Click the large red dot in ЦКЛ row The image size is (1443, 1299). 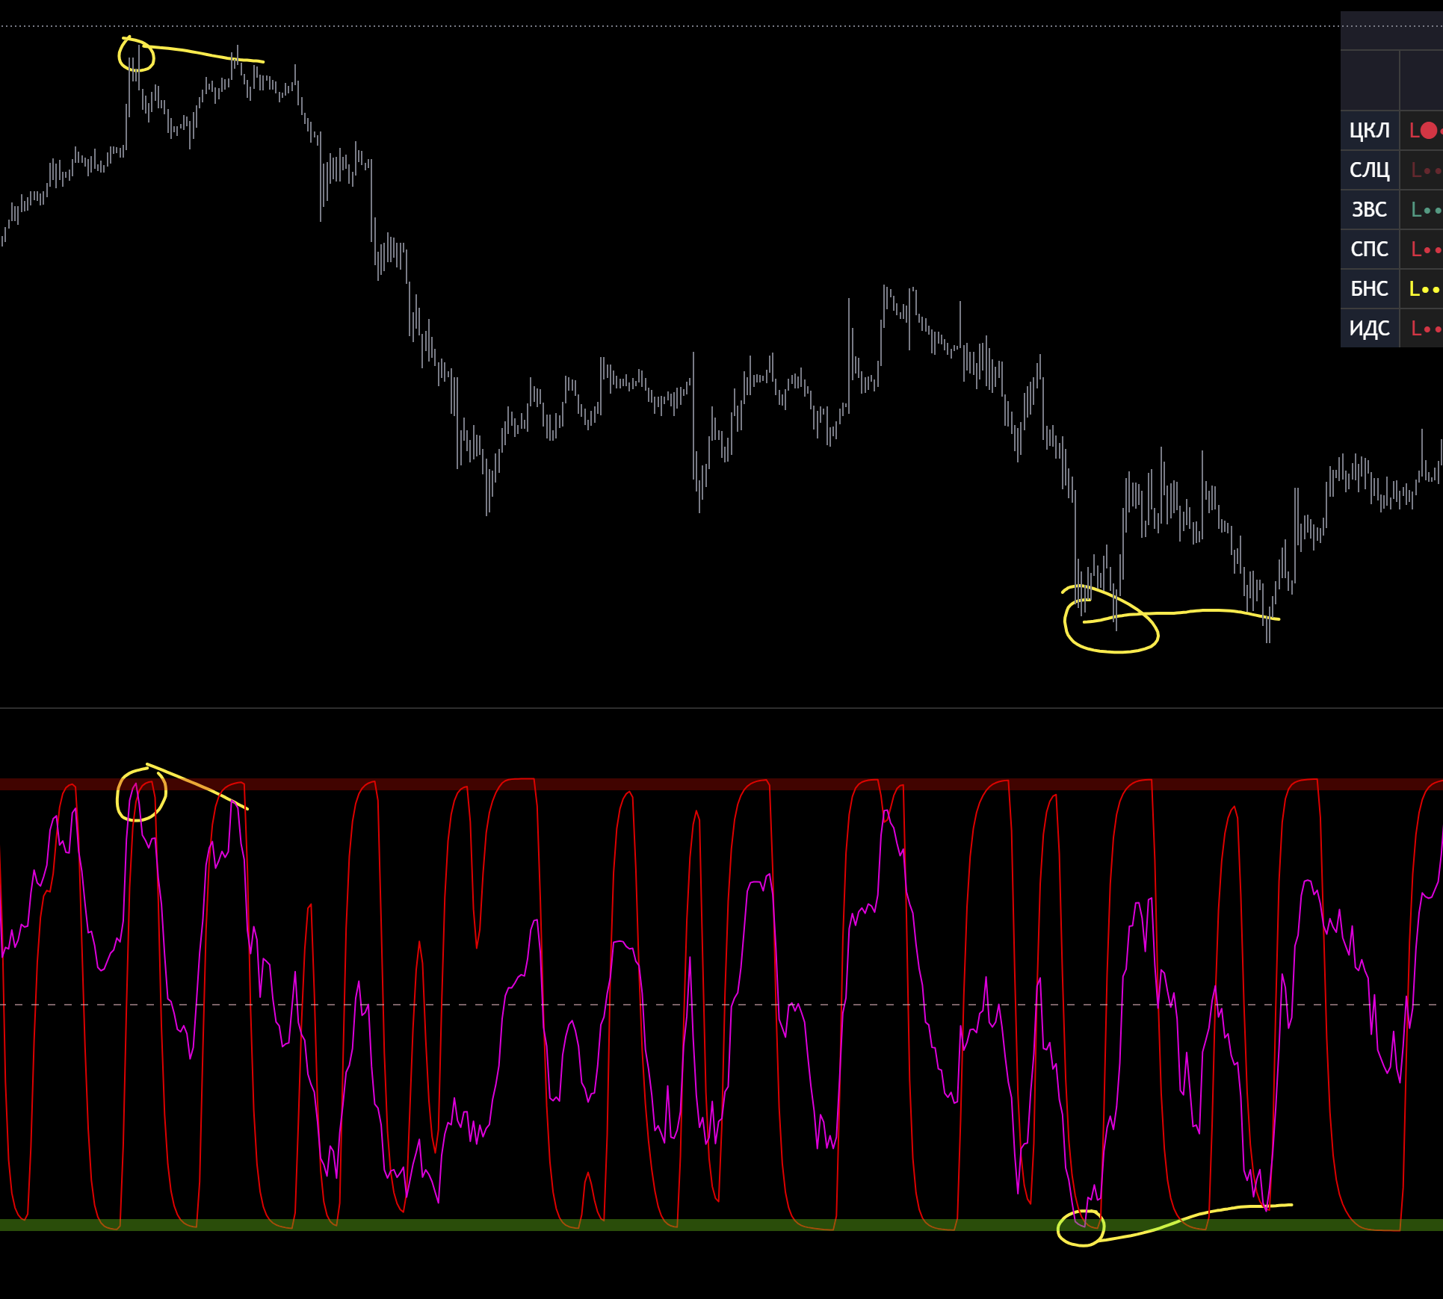tap(1429, 131)
